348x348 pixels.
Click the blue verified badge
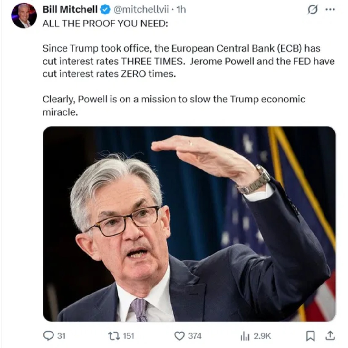105,10
